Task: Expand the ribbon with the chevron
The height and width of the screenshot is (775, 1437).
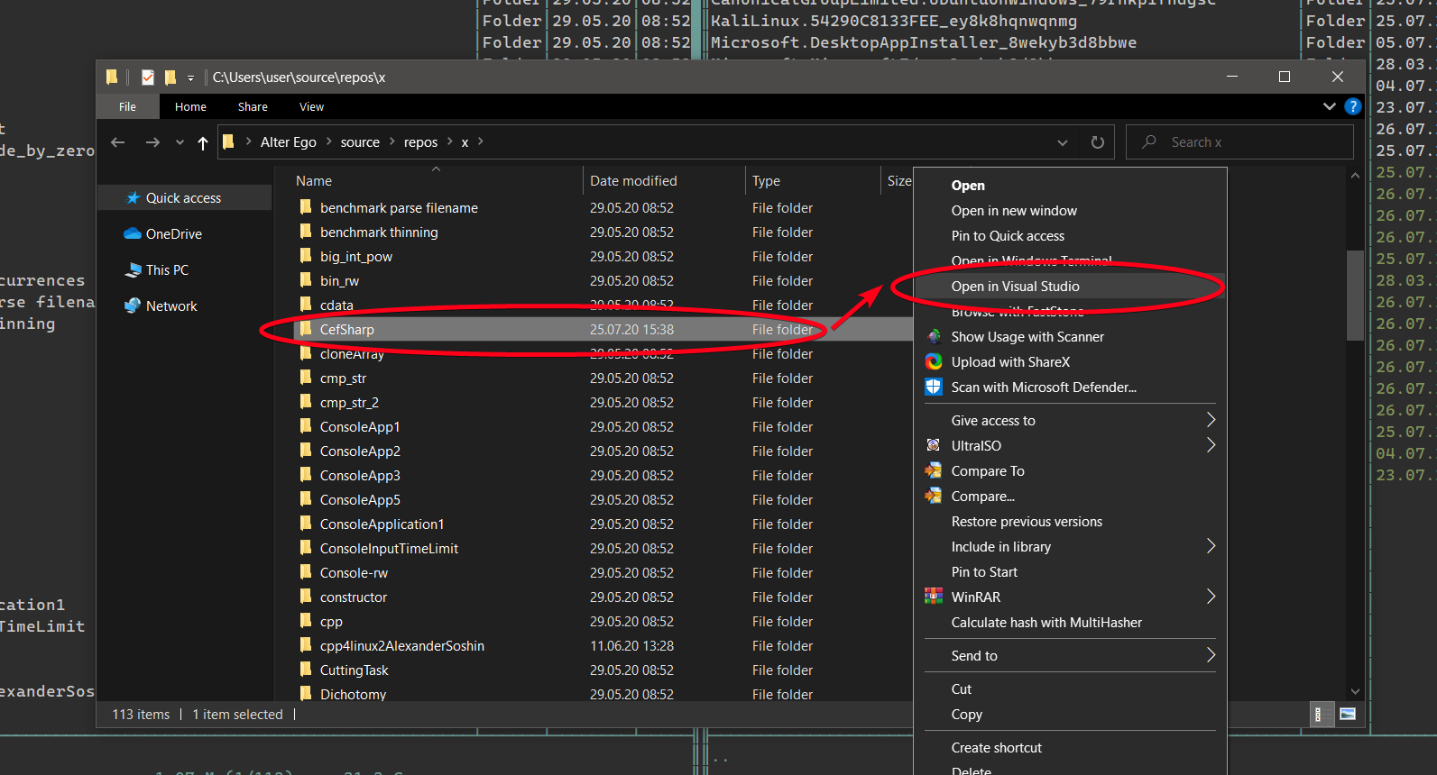Action: click(1330, 106)
